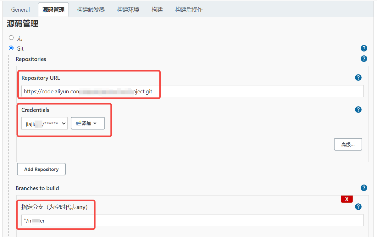
Task: Open the 构建后操作 tab
Action: (x=189, y=10)
